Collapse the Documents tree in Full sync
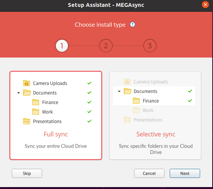 [x=19, y=93]
